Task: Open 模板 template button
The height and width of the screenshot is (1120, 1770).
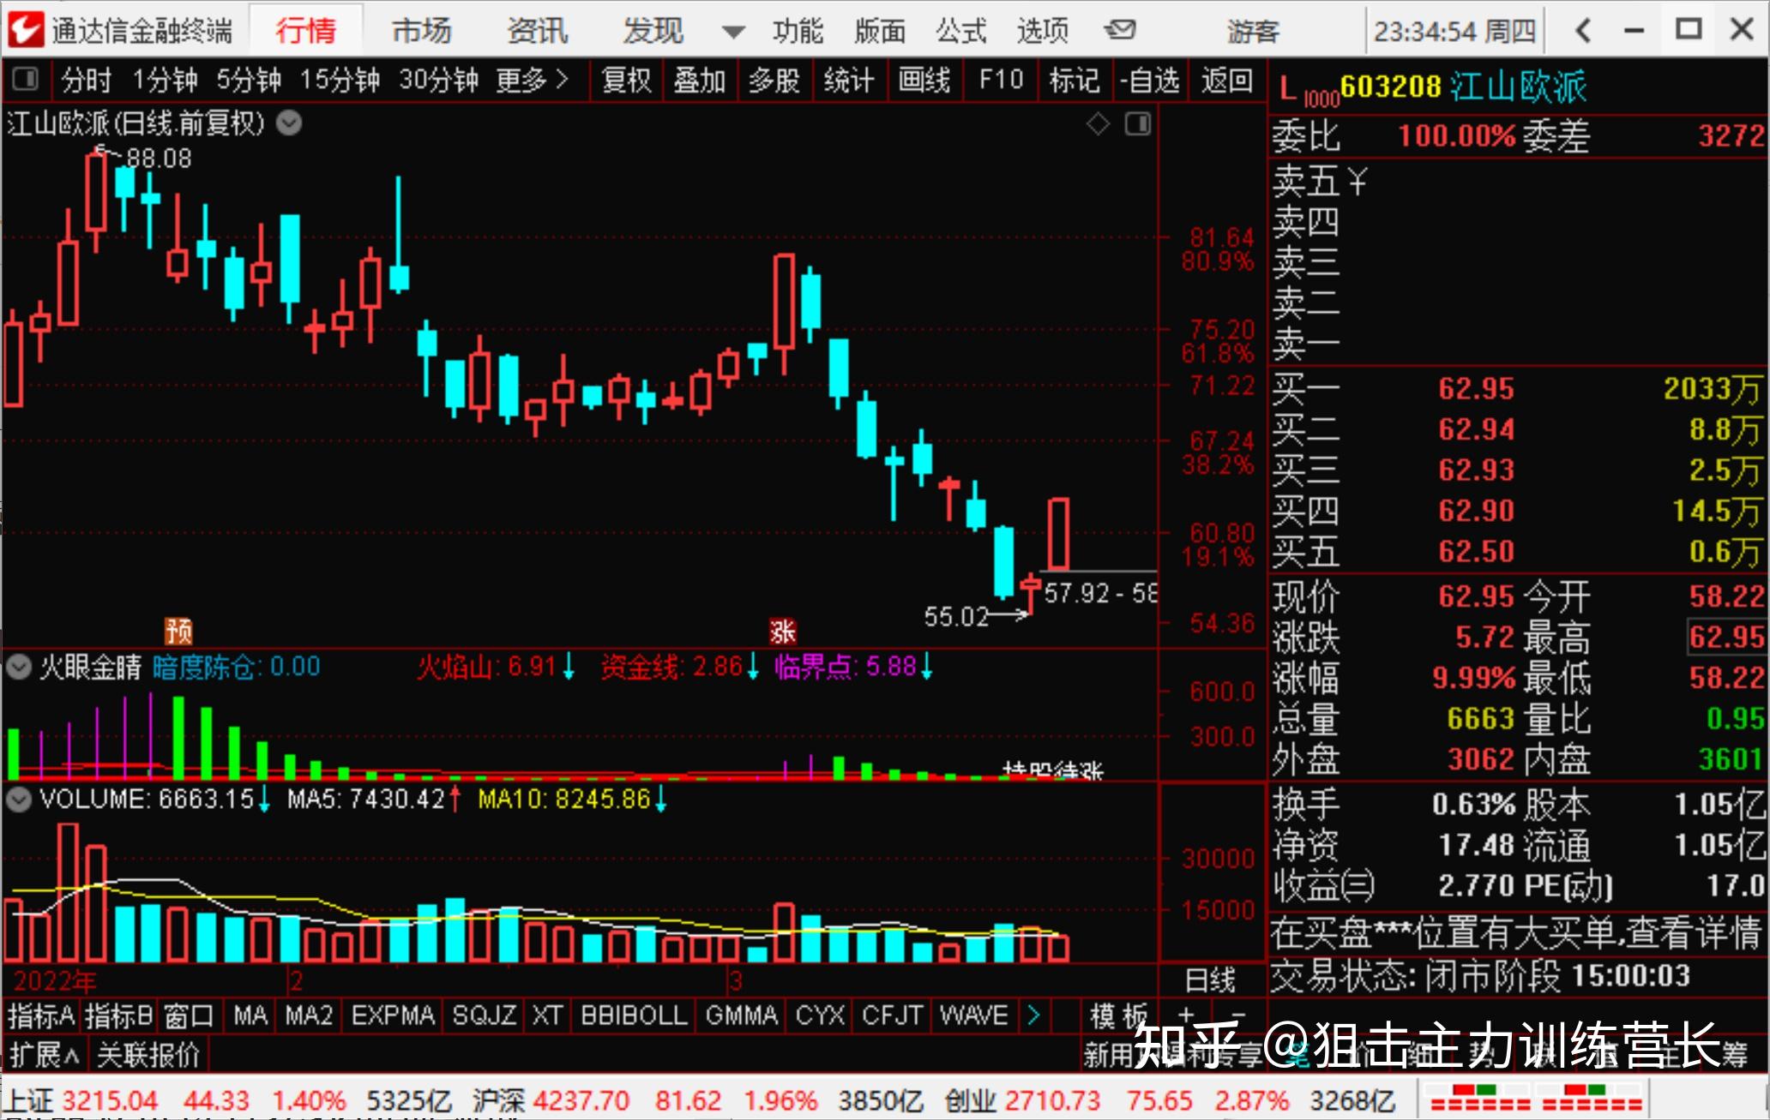Action: tap(1118, 1015)
